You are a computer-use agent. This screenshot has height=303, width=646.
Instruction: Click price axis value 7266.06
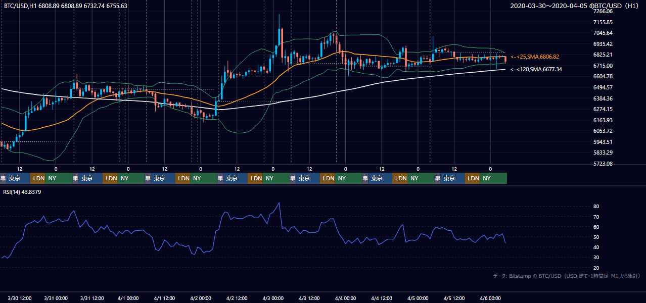point(603,11)
